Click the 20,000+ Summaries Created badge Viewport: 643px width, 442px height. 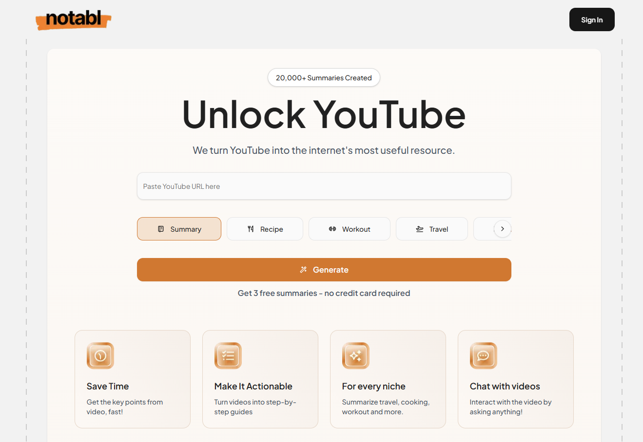point(324,77)
